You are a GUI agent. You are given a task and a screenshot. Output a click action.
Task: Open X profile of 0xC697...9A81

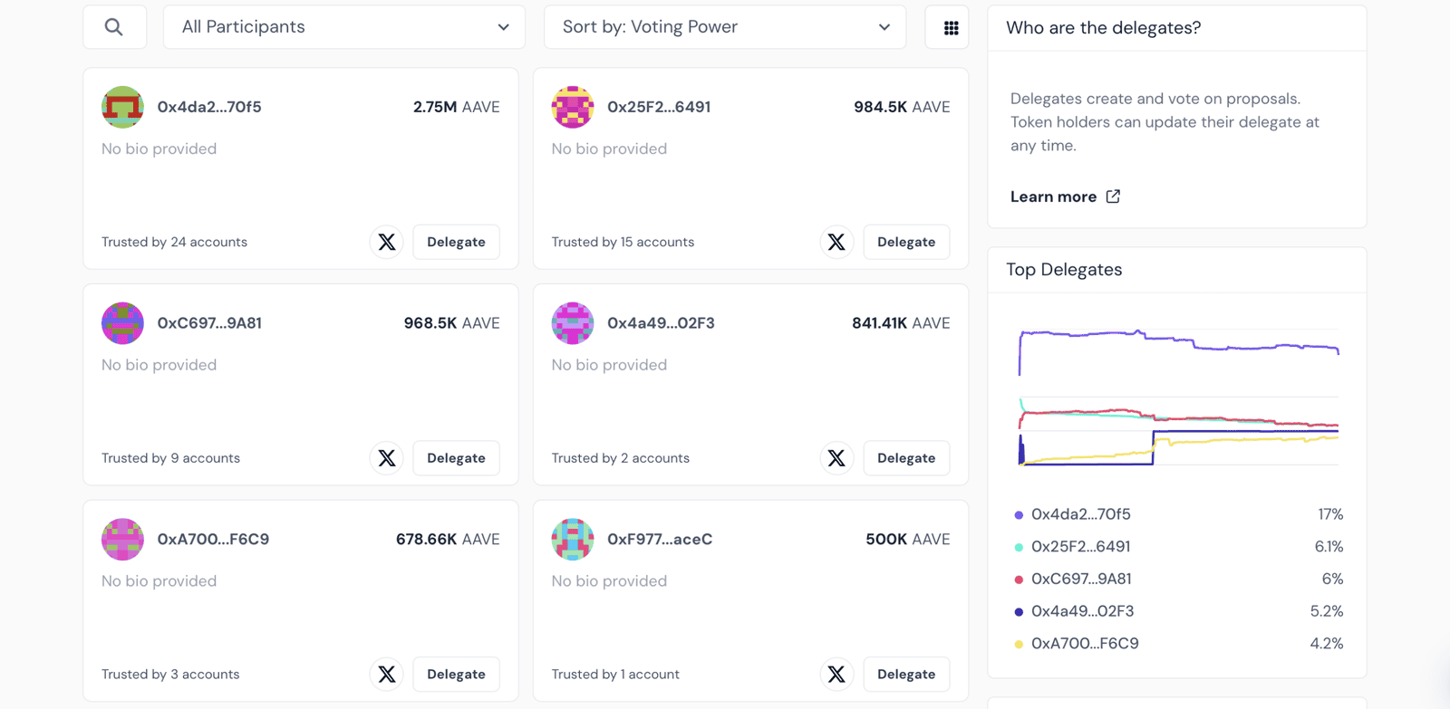pos(387,458)
